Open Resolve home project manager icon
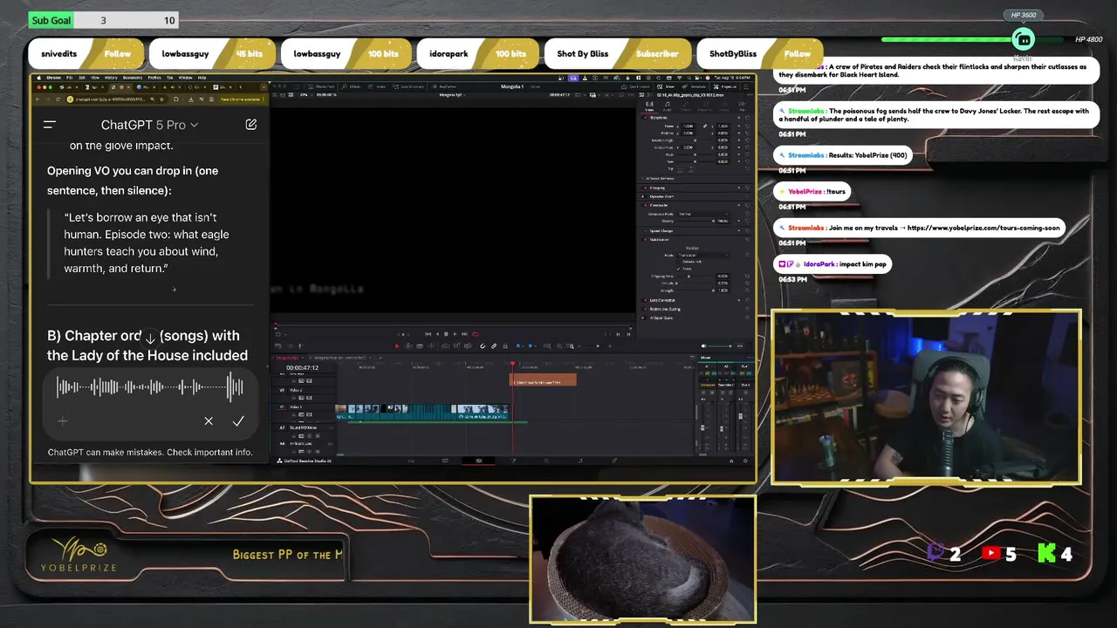The height and width of the screenshot is (628, 1117). [731, 461]
